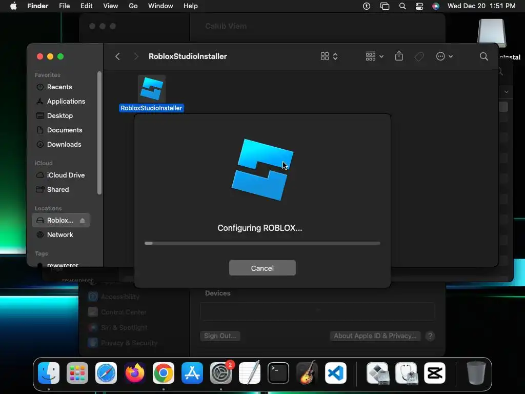This screenshot has height=394, width=525.
Task: Click the RobloxStudioInstaller file name label
Action: pyautogui.click(x=151, y=108)
